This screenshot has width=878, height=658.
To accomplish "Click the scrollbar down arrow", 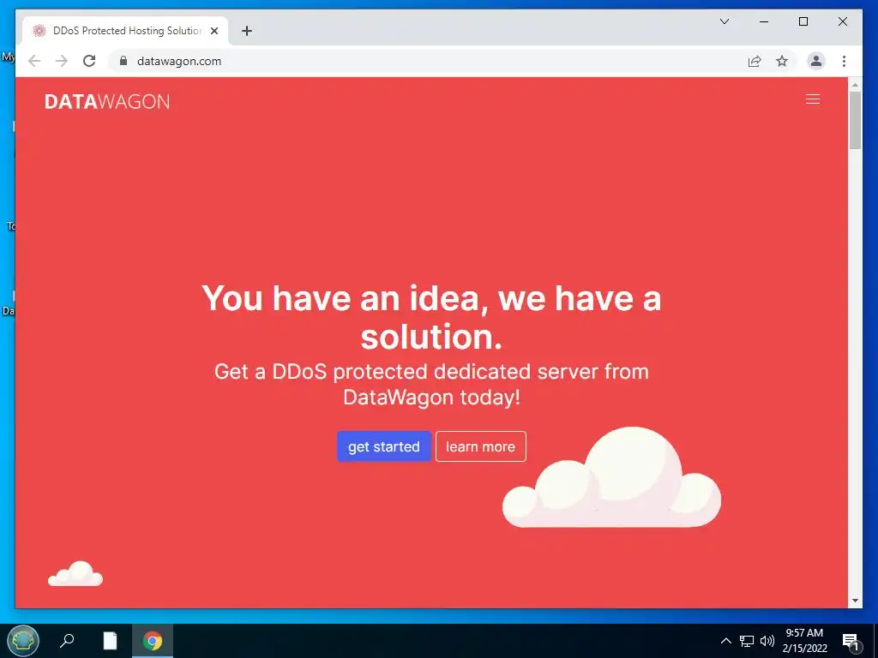I will coord(855,601).
